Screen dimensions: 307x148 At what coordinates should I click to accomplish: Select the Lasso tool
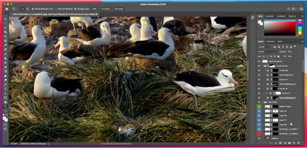5,28
